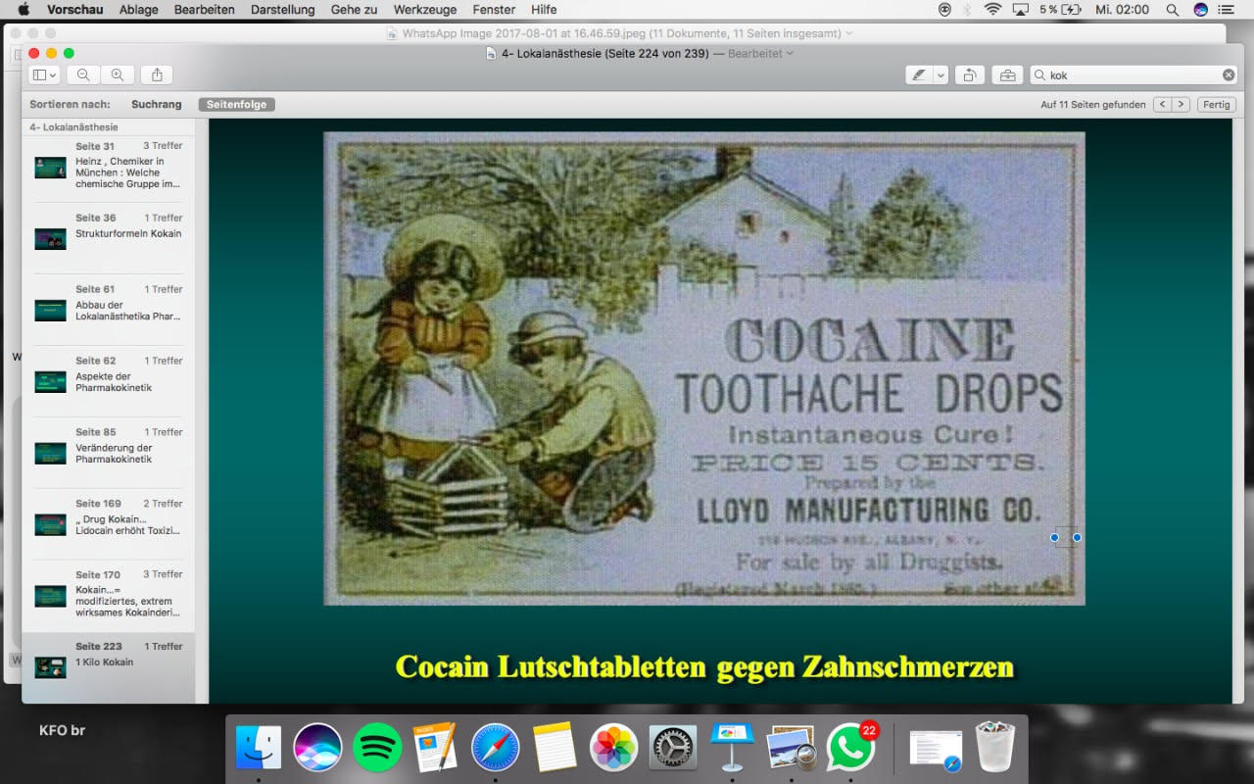Go to the next search result
Image resolution: width=1254 pixels, height=784 pixels.
[1181, 104]
